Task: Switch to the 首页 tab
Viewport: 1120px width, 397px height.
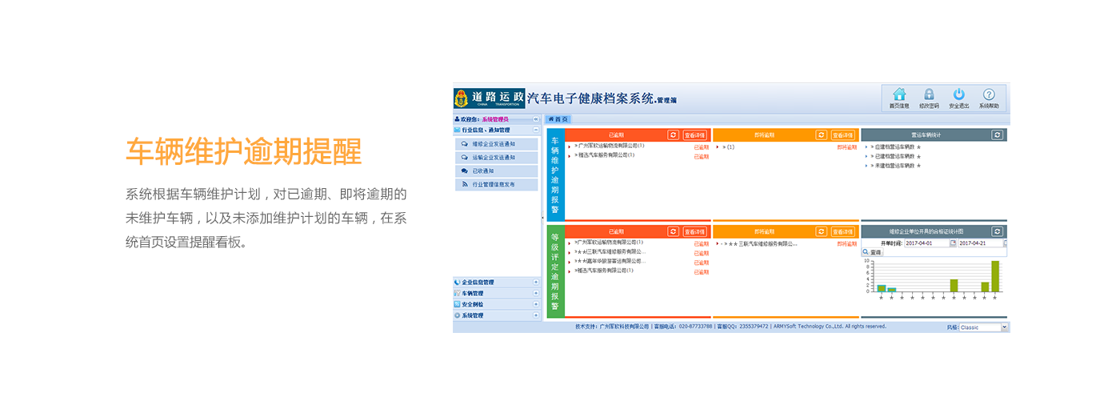Action: pyautogui.click(x=558, y=119)
